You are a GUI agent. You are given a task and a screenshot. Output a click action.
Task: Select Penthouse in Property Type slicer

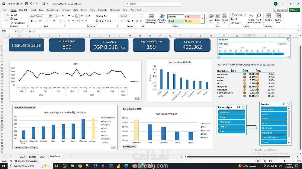pos(231,122)
